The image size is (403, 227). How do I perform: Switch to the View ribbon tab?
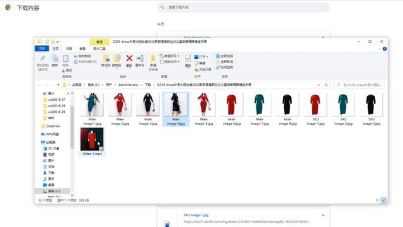coord(82,49)
